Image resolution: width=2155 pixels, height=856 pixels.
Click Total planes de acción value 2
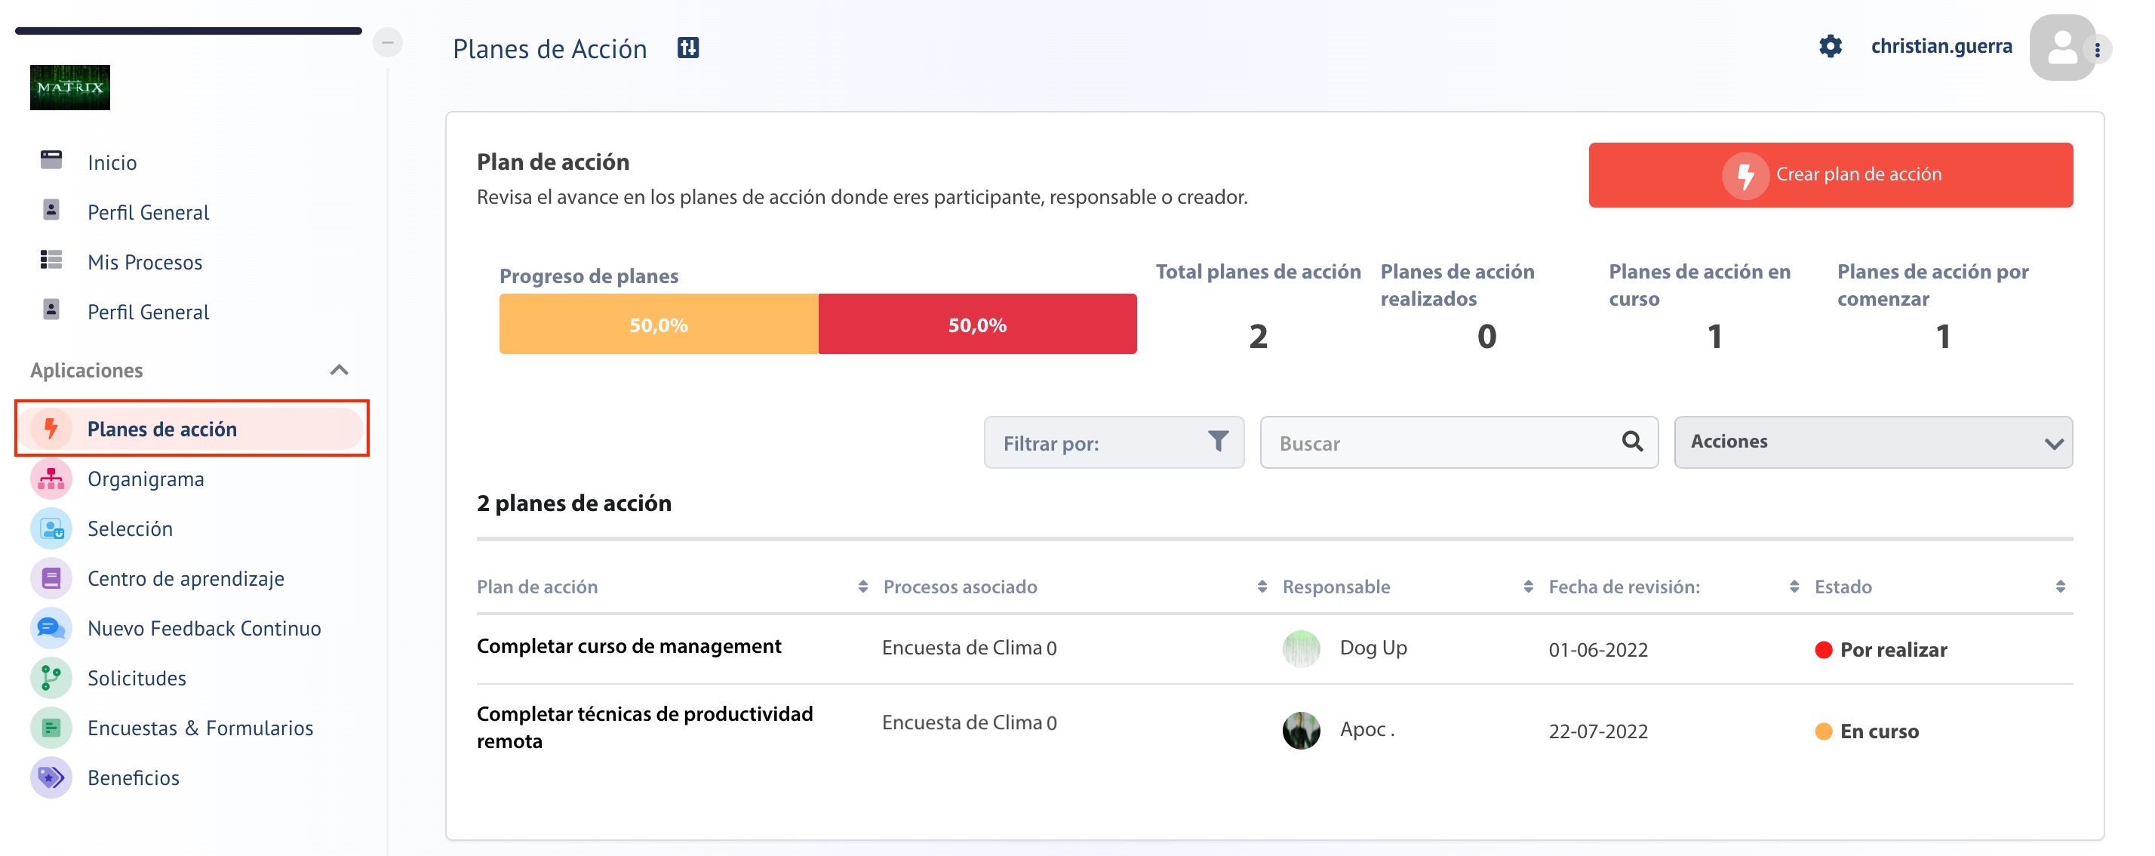pyautogui.click(x=1257, y=337)
